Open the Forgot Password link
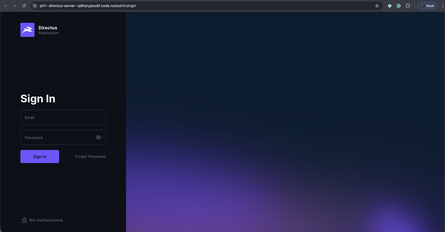 click(x=90, y=156)
